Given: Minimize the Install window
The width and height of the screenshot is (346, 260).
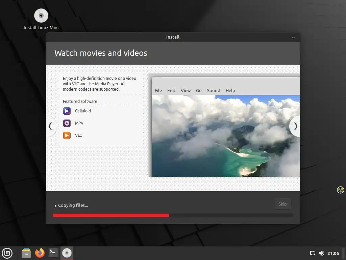Looking at the screenshot, I should [x=294, y=38].
